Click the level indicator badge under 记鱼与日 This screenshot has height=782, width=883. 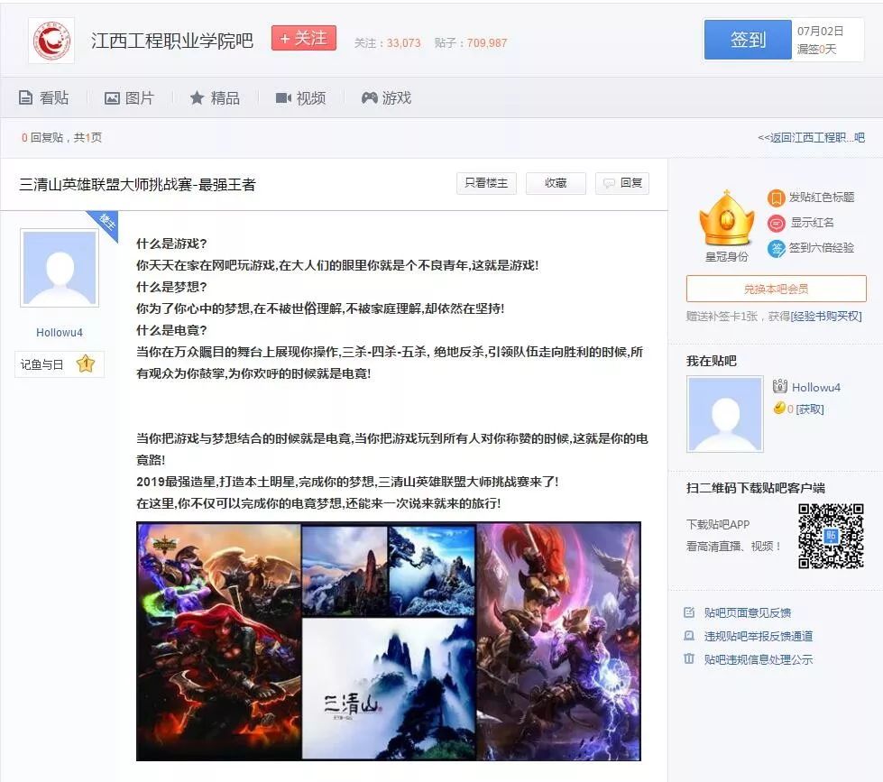[86, 364]
